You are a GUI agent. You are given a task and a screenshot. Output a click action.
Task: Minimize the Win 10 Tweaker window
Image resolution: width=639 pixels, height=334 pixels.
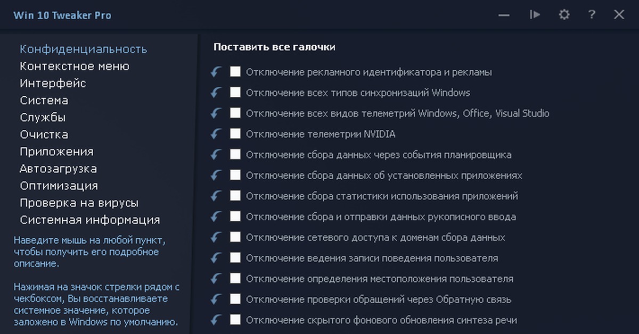pyautogui.click(x=504, y=15)
